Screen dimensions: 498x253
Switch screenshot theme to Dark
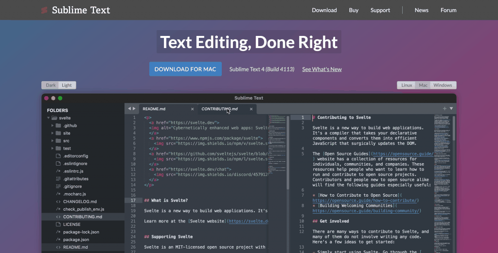[x=51, y=85]
